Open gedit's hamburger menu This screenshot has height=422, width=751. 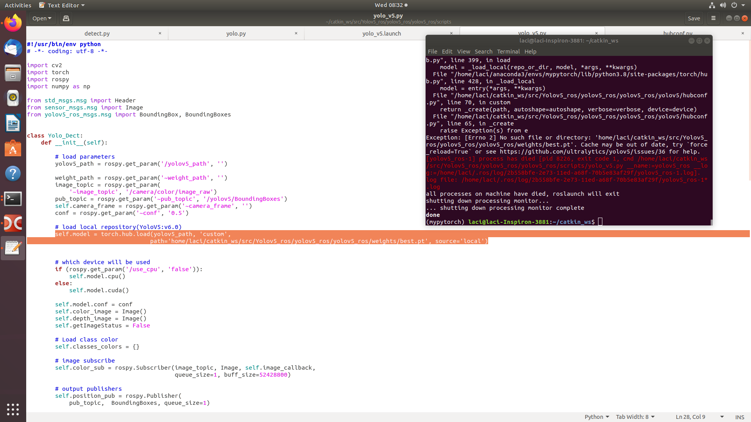(713, 18)
